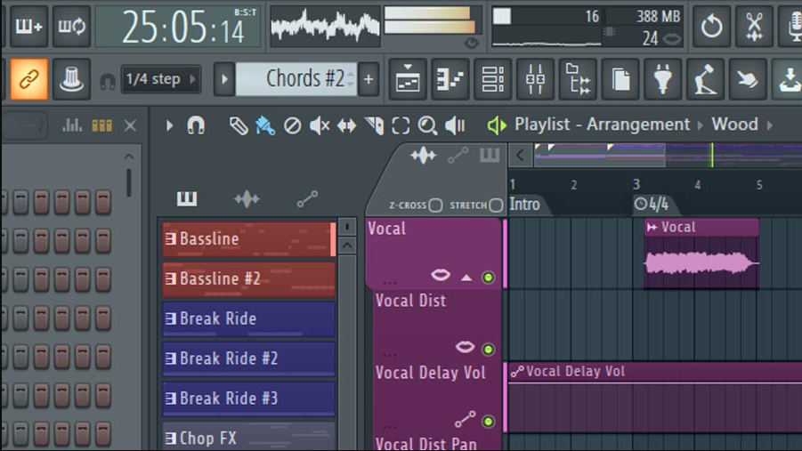
Task: Toggle the graph editor bars icon
Action: [72, 125]
